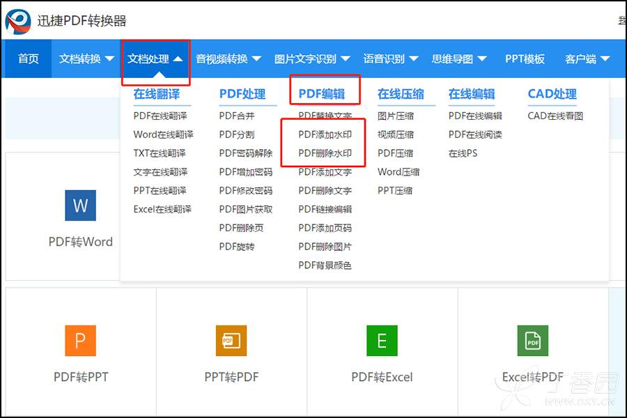Click the 在线翻译 column heading
The width and height of the screenshot is (627, 418).
[156, 94]
